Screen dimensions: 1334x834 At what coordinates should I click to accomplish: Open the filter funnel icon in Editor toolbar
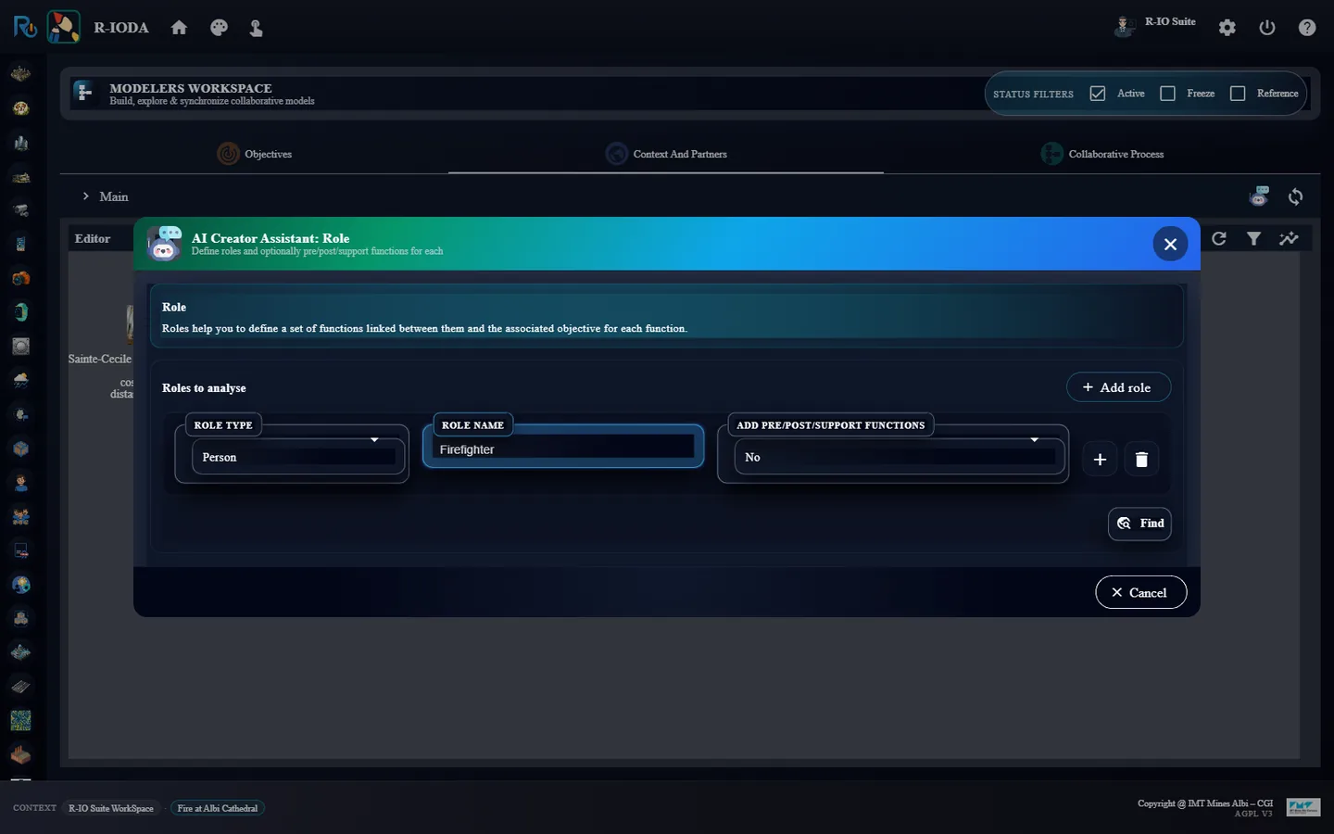tap(1253, 238)
